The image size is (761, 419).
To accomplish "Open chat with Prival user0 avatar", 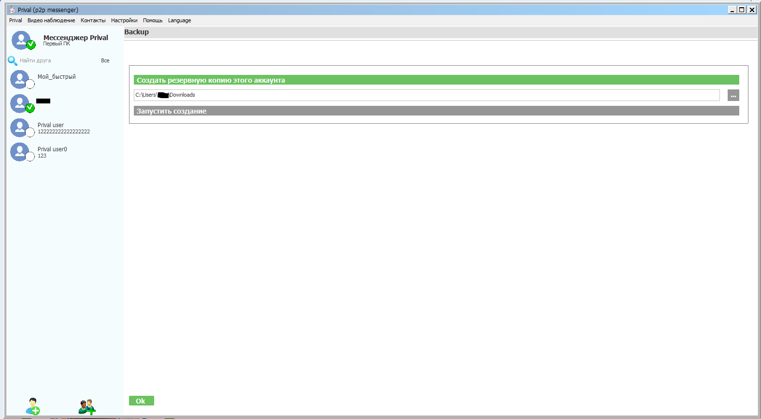I will coord(20,152).
